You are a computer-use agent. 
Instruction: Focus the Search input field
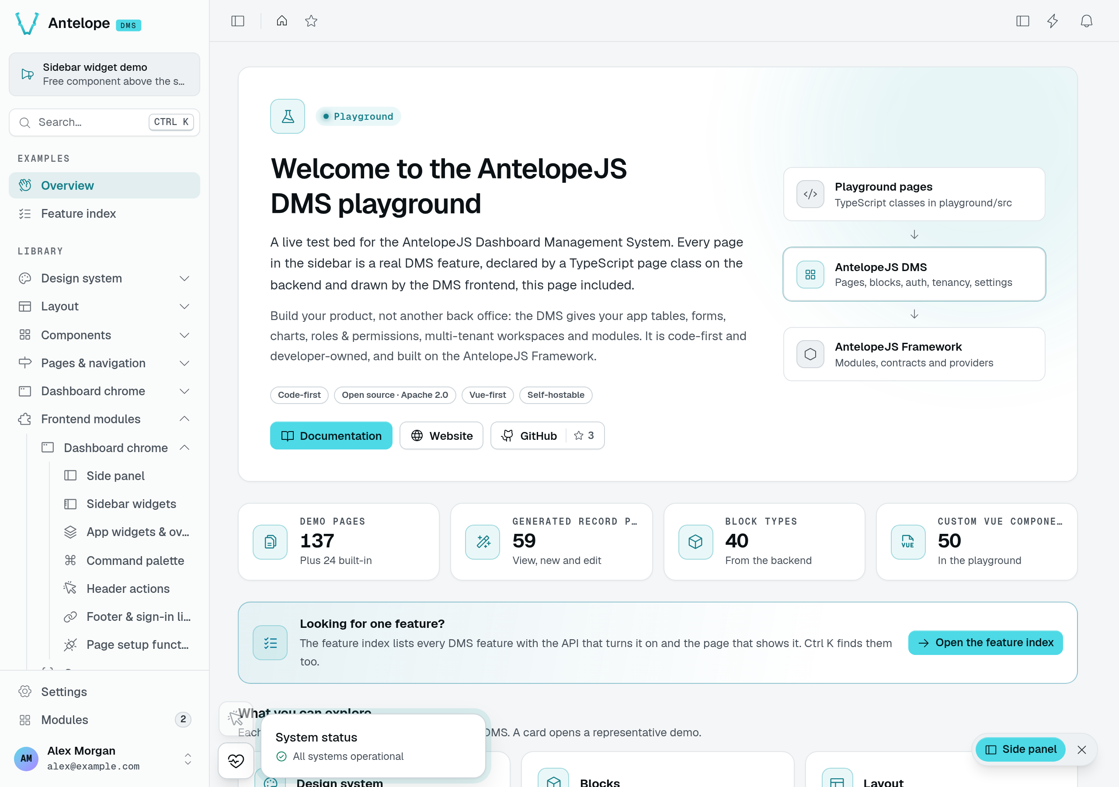tap(104, 122)
